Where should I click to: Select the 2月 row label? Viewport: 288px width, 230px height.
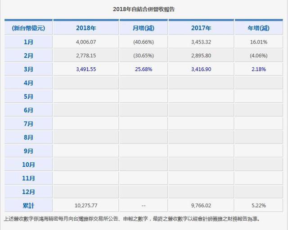pyautogui.click(x=28, y=56)
